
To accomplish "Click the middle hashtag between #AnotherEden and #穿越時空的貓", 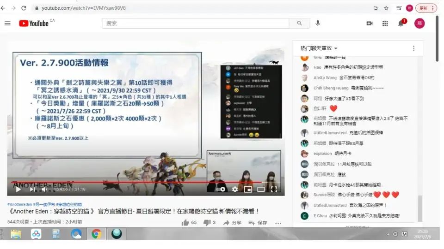I will pos(44,204).
